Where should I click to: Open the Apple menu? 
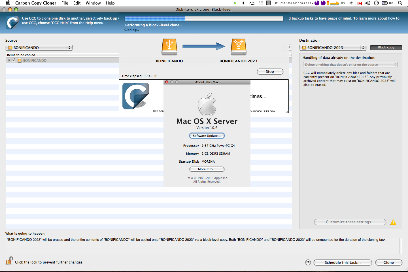coord(8,3)
